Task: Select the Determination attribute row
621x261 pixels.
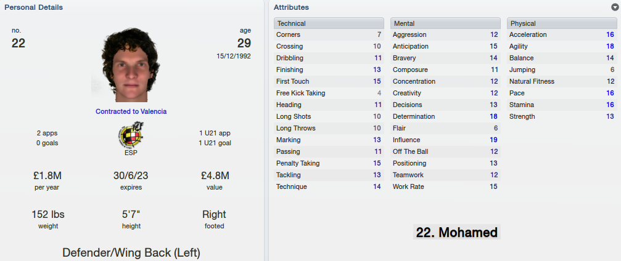Action: click(x=445, y=117)
